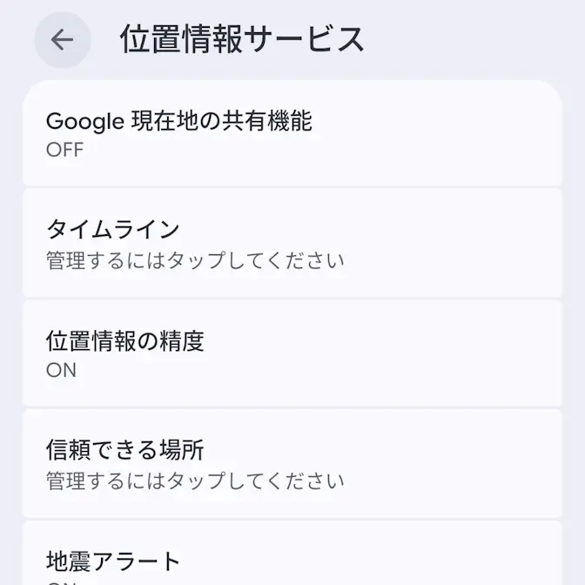585x585 pixels.
Task: Return to previous settings page via arrow
Action: point(62,40)
